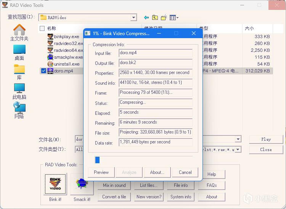Screen dimensions: 286x209
Task: Select the doro.mp4 file icon
Action: pos(50,71)
